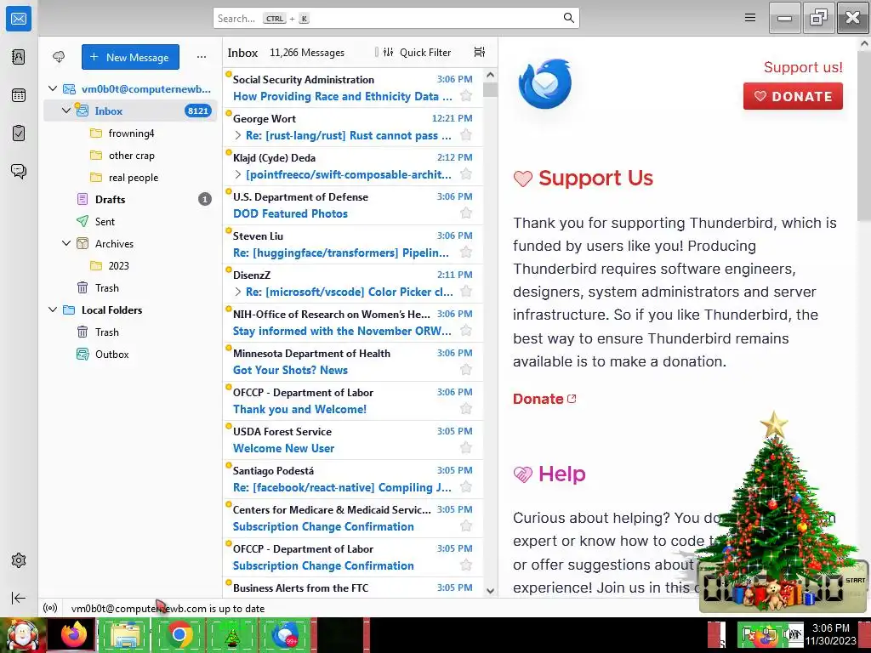Star the Social Security Administration message
871x653 pixels.
click(x=466, y=96)
